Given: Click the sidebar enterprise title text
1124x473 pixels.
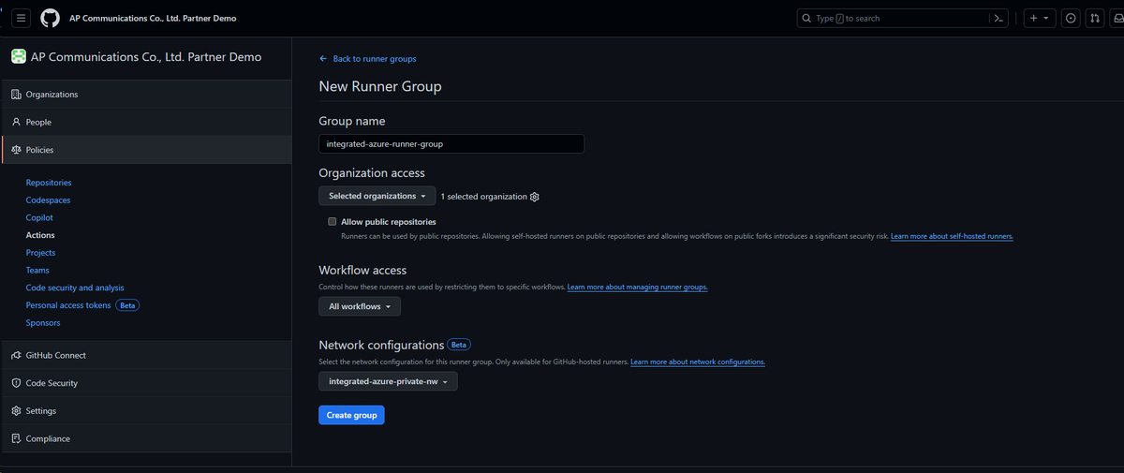Looking at the screenshot, I should [146, 57].
